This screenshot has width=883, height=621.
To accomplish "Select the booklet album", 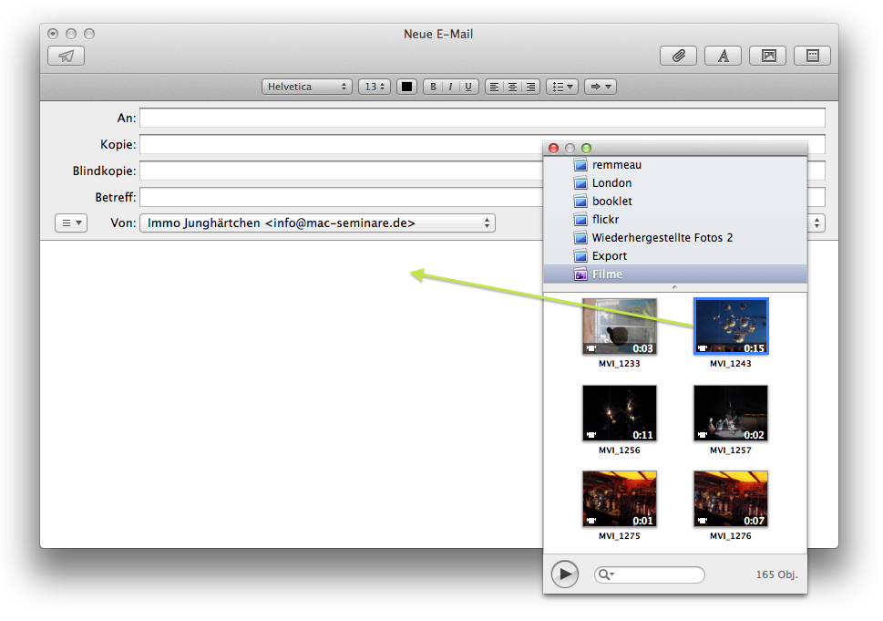I will 674,202.
